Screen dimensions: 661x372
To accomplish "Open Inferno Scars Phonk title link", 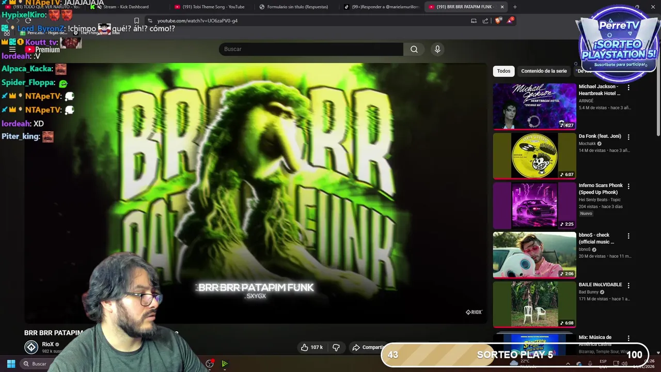I will pyautogui.click(x=601, y=189).
